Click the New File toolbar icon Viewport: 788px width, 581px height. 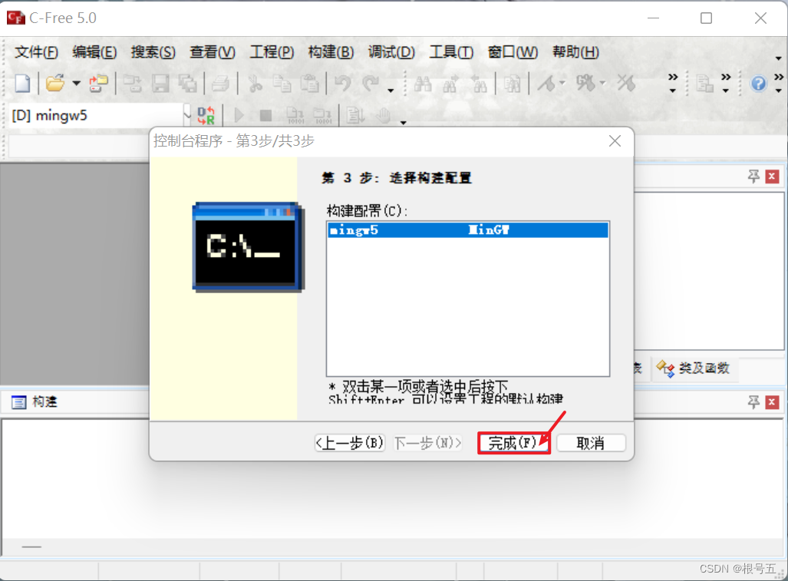click(22, 83)
